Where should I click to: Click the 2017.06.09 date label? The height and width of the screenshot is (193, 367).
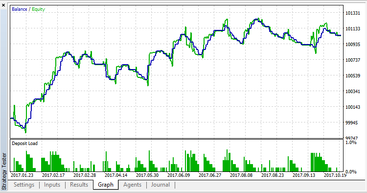pyautogui.click(x=179, y=175)
